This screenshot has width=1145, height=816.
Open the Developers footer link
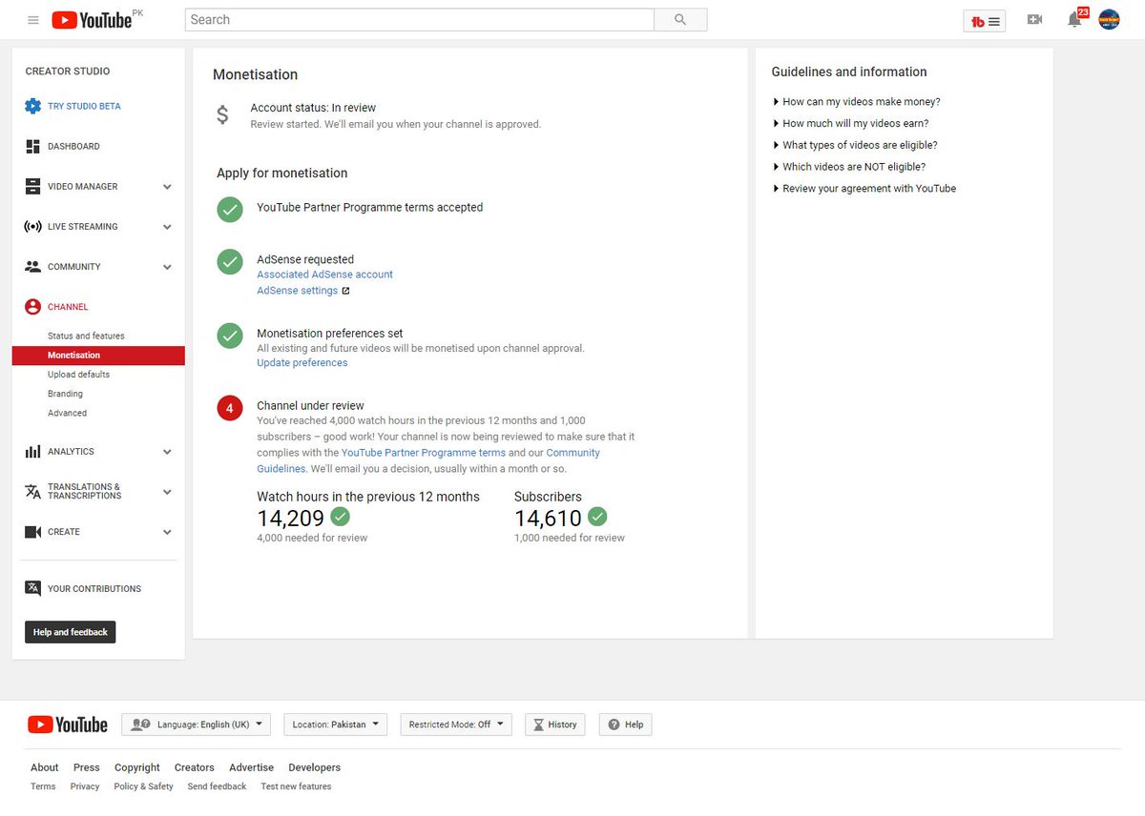coord(315,767)
